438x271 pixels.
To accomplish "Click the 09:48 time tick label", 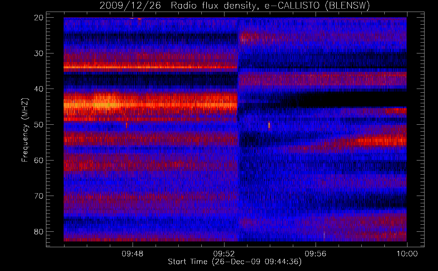I will tap(133, 254).
